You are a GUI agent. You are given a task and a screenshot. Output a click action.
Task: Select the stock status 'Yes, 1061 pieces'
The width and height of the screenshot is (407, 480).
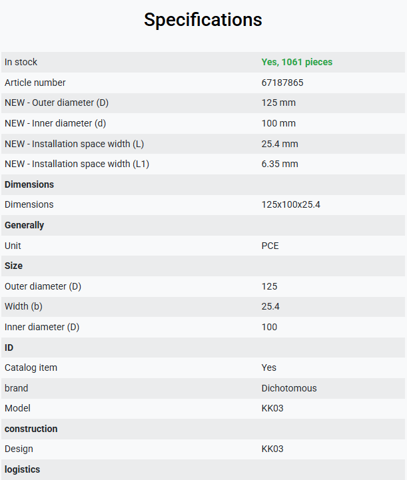click(296, 62)
